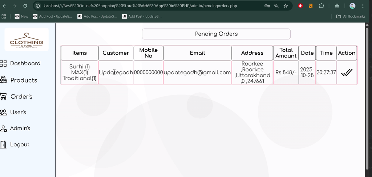Click the Logout door icon

3,144
